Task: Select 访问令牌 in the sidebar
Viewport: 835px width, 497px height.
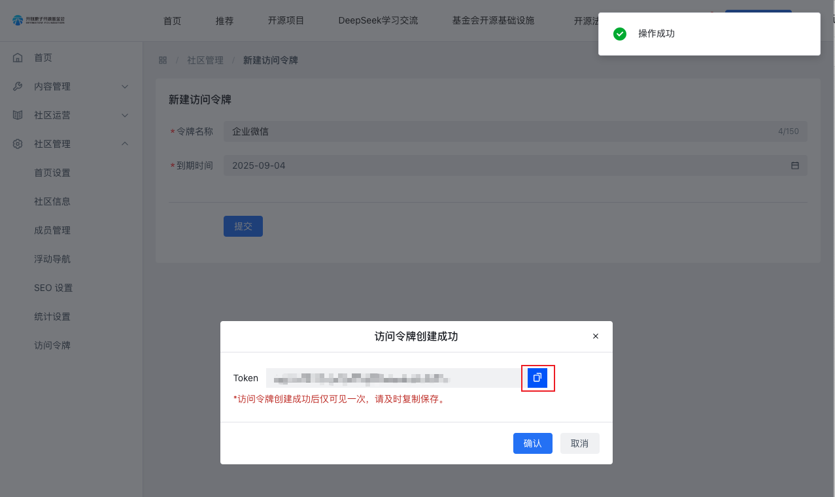Action: point(52,345)
